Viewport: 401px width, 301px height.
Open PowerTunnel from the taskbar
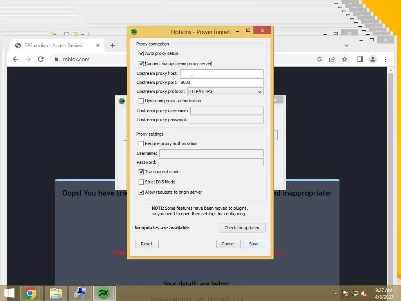pos(103,293)
